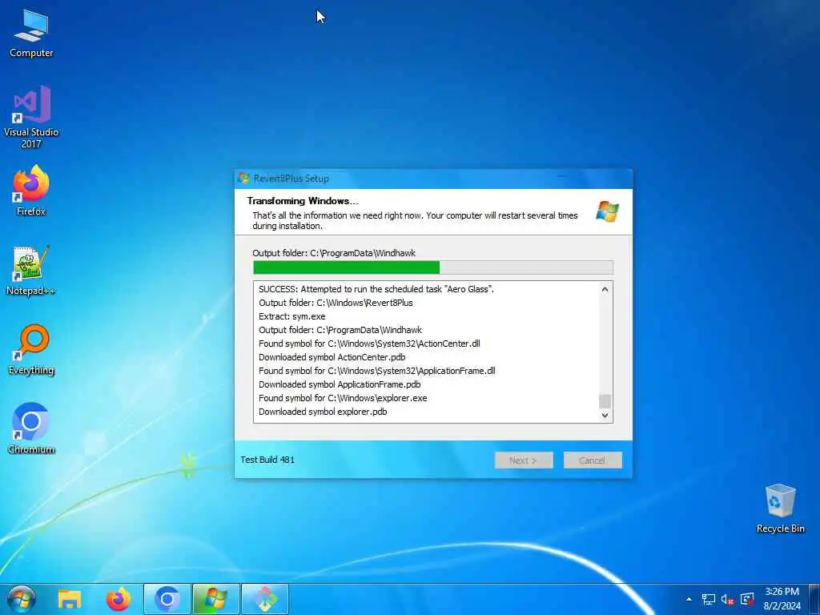The image size is (820, 615).
Task: Click the Revert8Plus Setup title bar icon
Action: (243, 179)
